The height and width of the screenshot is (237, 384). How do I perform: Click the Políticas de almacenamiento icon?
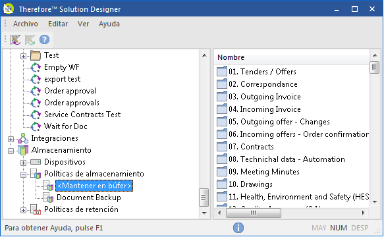tap(36, 174)
